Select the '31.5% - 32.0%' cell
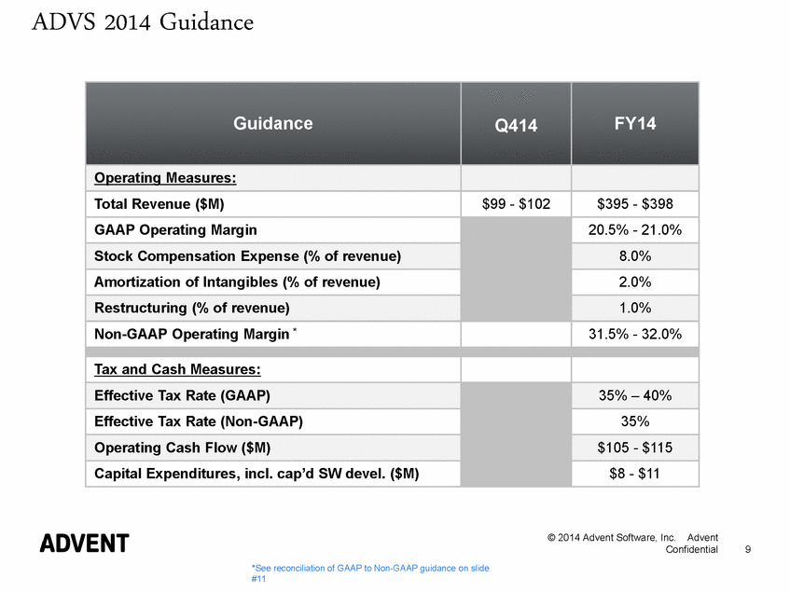 (635, 335)
